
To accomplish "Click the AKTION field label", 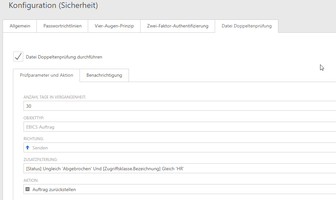I will point(31,180).
